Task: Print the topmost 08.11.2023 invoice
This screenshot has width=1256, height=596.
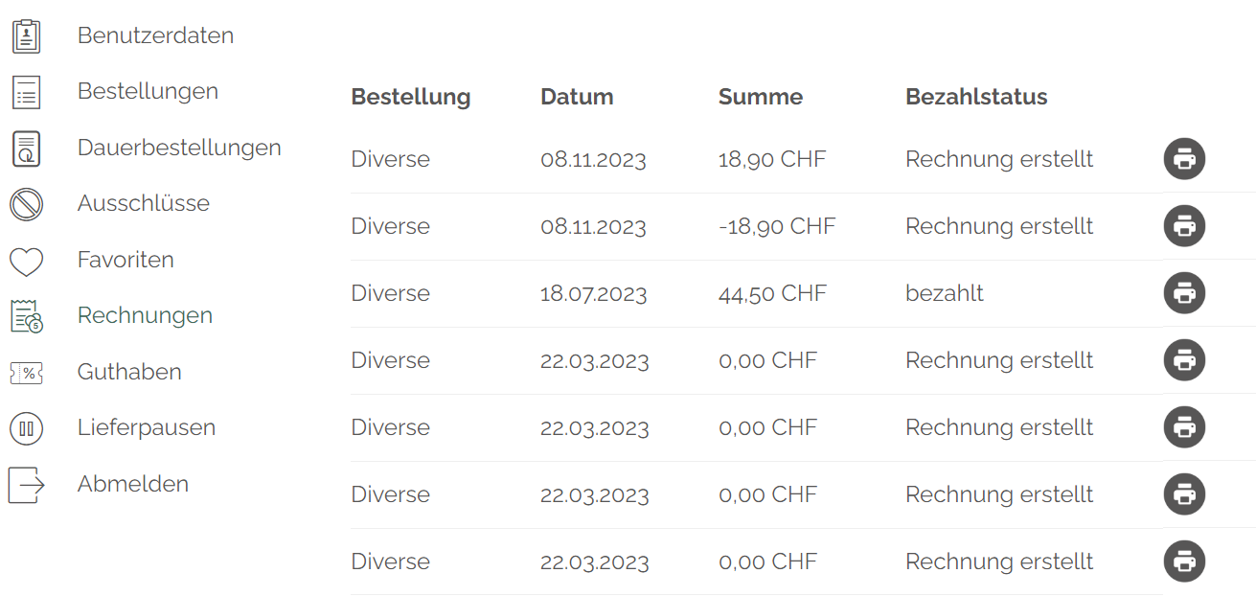Action: pyautogui.click(x=1184, y=159)
